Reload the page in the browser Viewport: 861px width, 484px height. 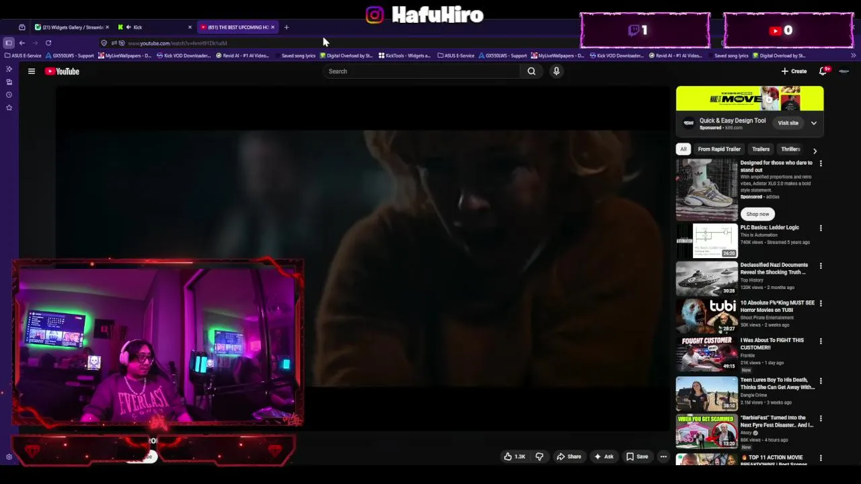[x=48, y=43]
